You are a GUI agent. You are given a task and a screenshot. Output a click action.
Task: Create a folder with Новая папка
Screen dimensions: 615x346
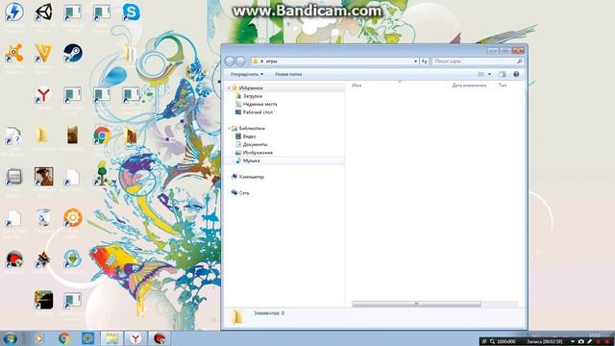pos(288,74)
